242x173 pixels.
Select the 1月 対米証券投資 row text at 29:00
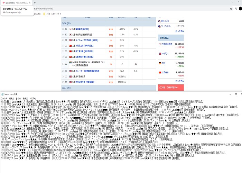point(78,76)
